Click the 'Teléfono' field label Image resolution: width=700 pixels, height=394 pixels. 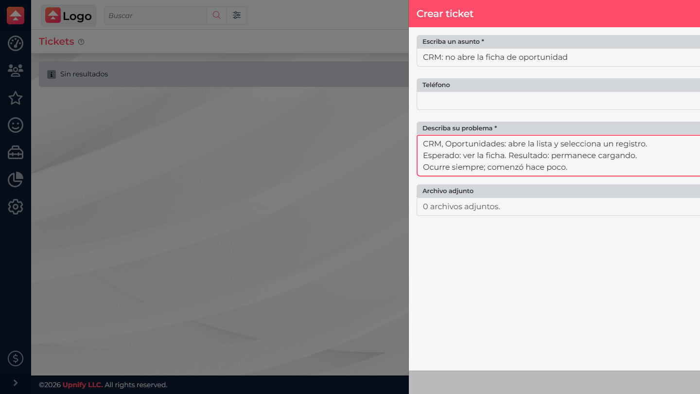[x=436, y=85]
